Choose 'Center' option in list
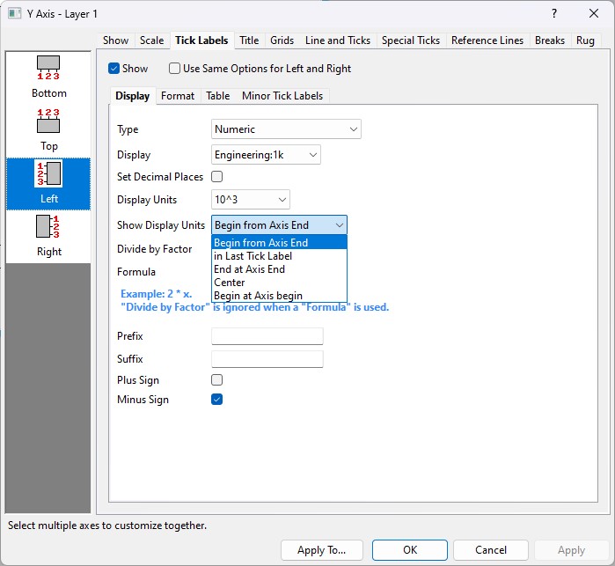615x566 pixels. click(279, 283)
